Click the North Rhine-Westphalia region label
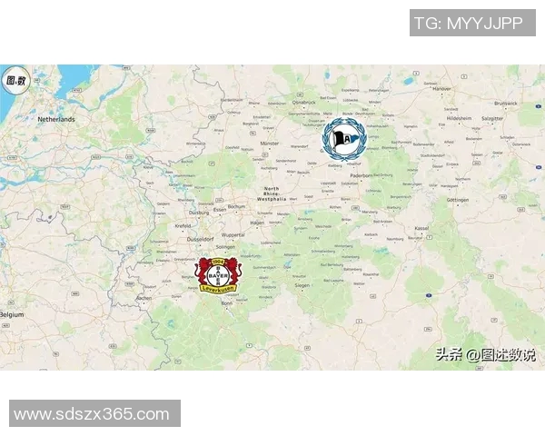The width and height of the screenshot is (545, 436). tap(272, 193)
